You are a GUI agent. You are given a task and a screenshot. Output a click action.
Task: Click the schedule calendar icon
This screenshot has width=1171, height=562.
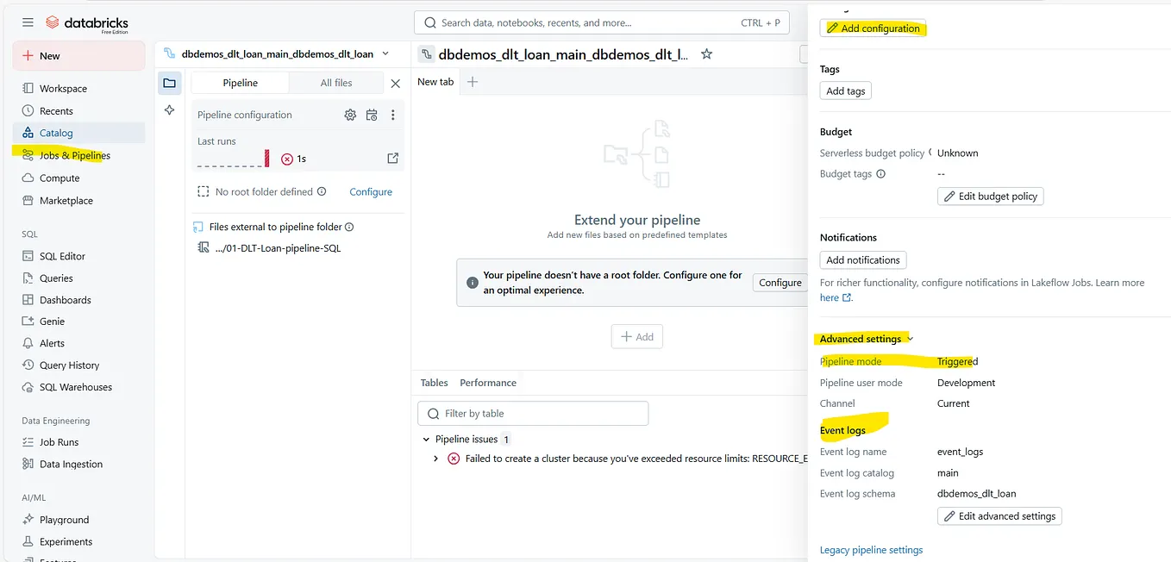(372, 115)
